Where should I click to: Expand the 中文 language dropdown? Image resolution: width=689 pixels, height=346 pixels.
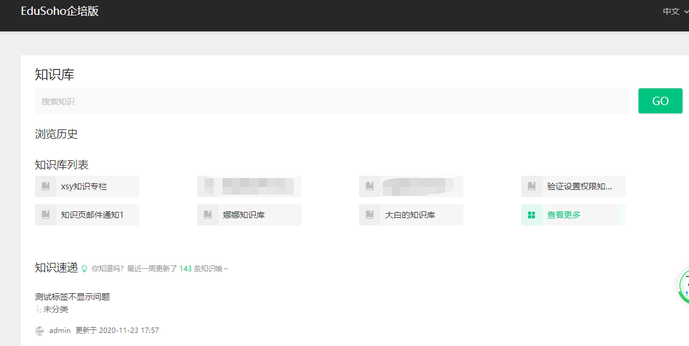[x=675, y=11]
